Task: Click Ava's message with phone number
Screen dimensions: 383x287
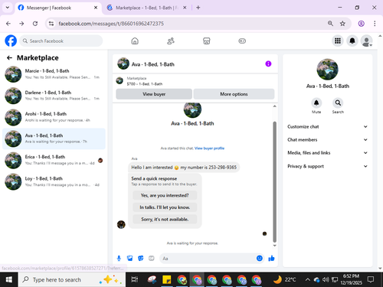Action: [184, 168]
